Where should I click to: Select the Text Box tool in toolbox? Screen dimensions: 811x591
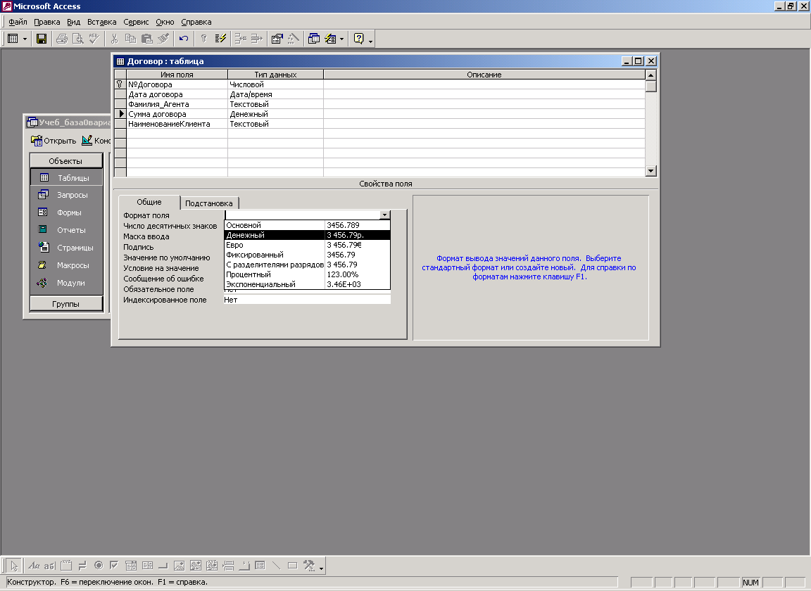pyautogui.click(x=50, y=566)
